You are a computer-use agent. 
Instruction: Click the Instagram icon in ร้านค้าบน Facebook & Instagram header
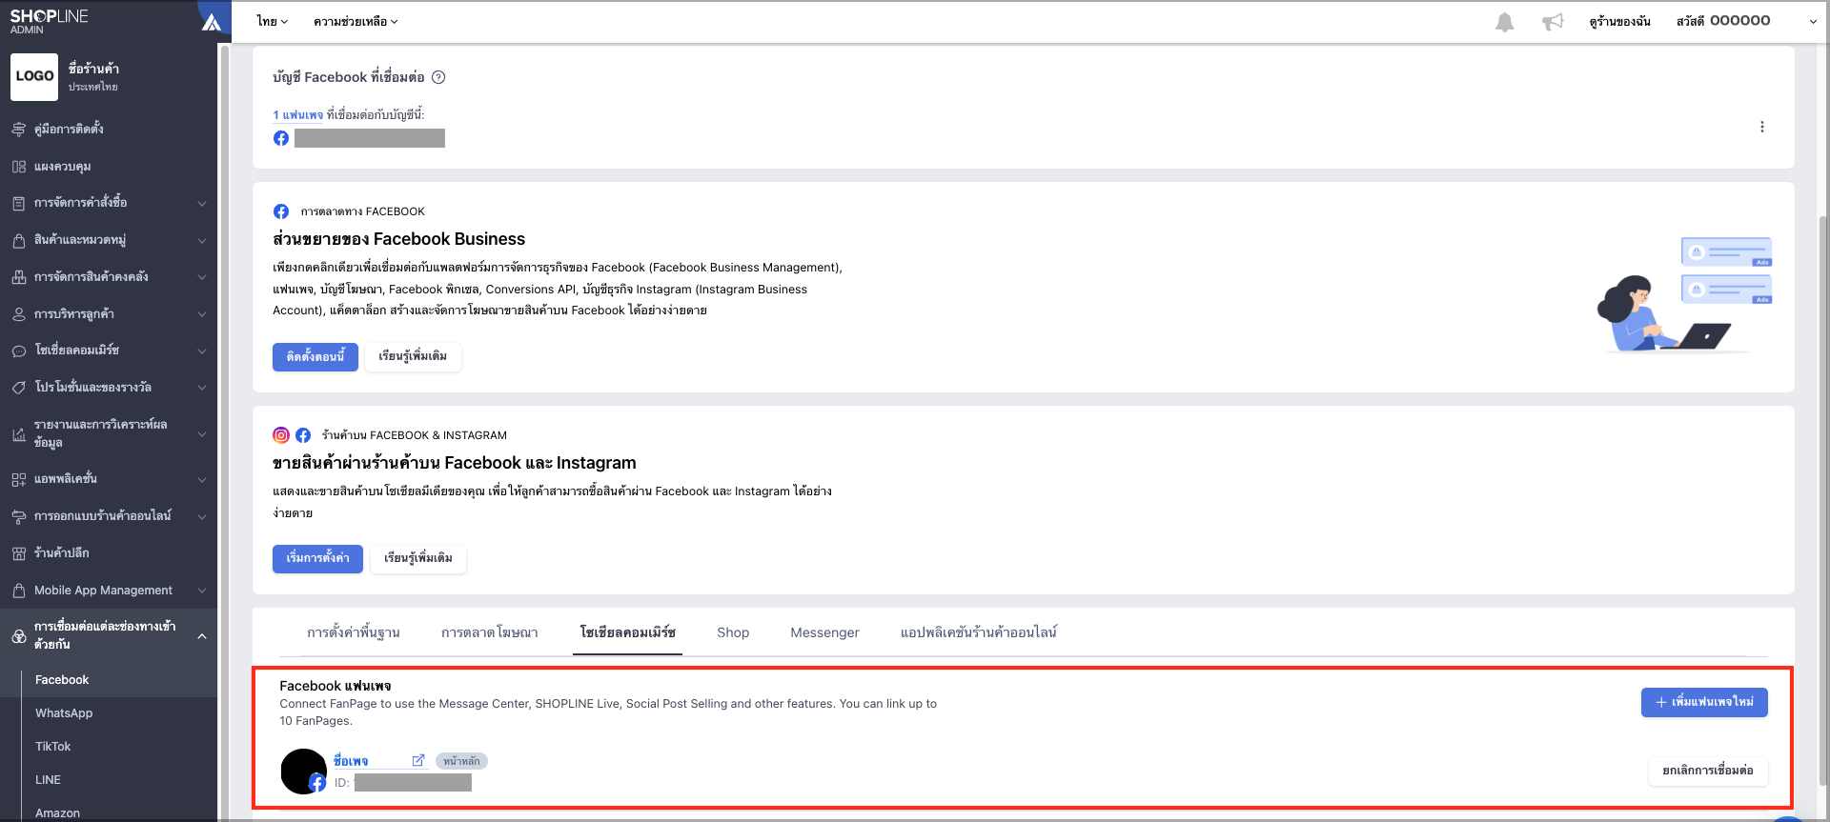coord(281,435)
